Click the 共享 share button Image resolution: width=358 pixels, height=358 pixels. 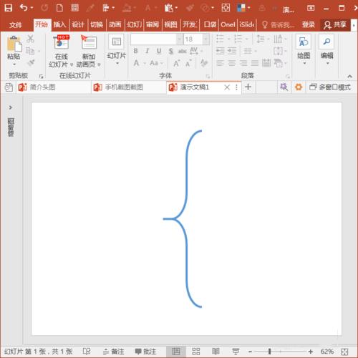(x=335, y=24)
